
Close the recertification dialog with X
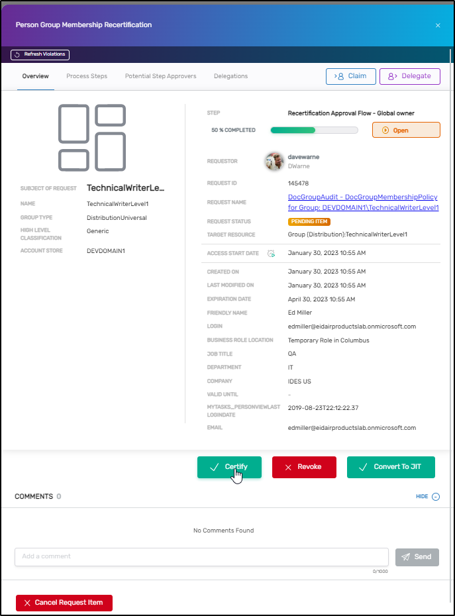point(437,25)
